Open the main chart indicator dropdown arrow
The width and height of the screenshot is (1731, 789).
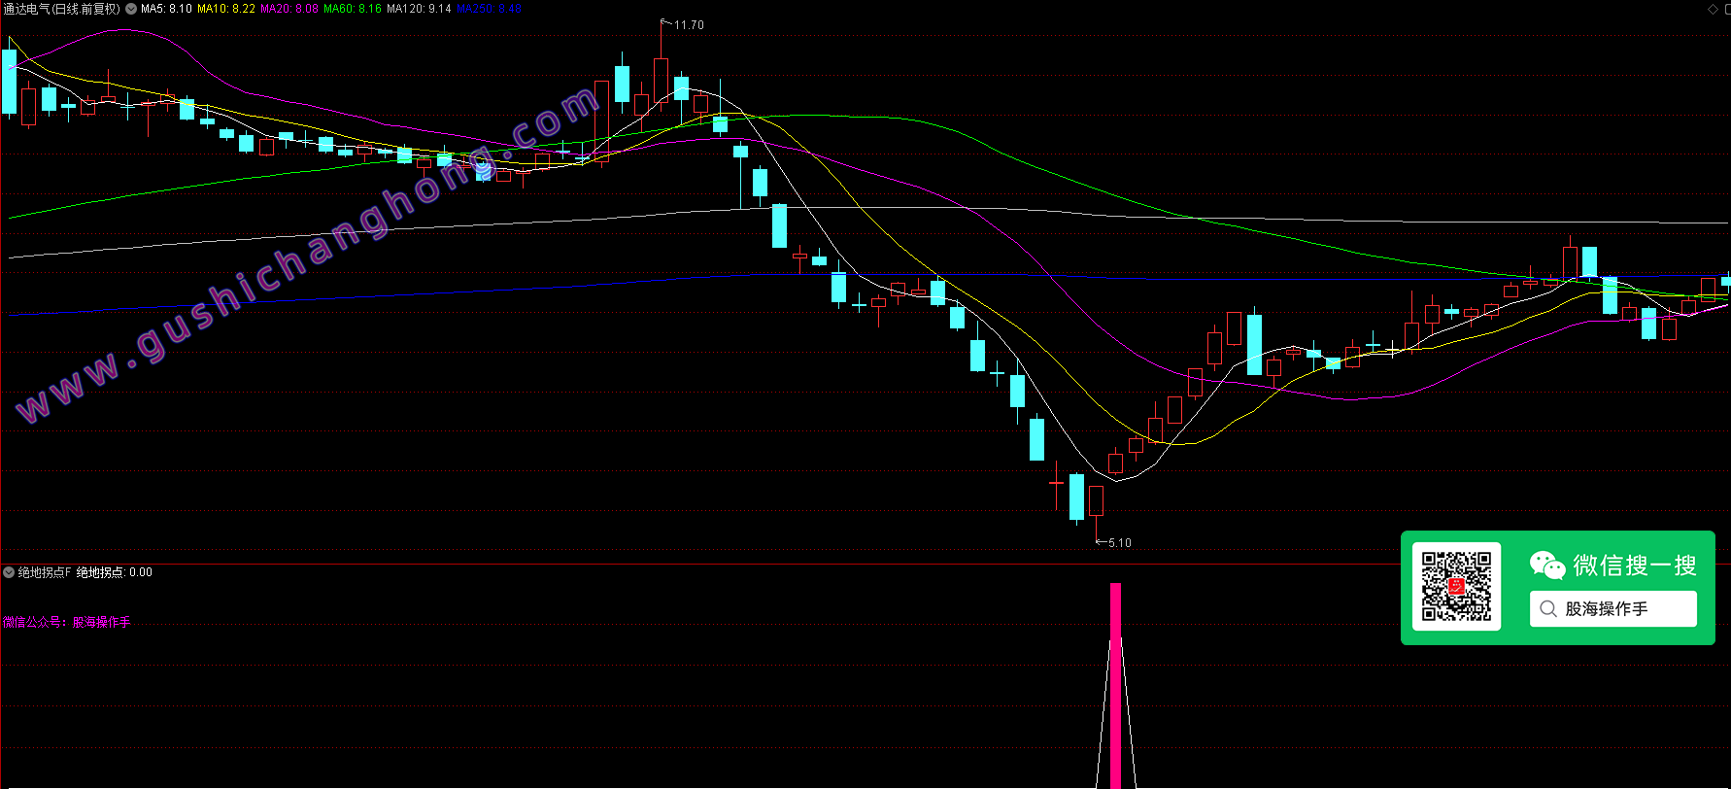[131, 9]
